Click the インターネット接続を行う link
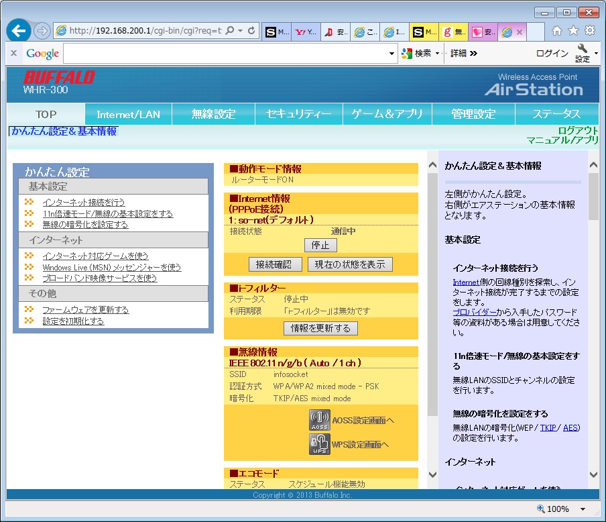The height and width of the screenshot is (522, 606). click(84, 202)
